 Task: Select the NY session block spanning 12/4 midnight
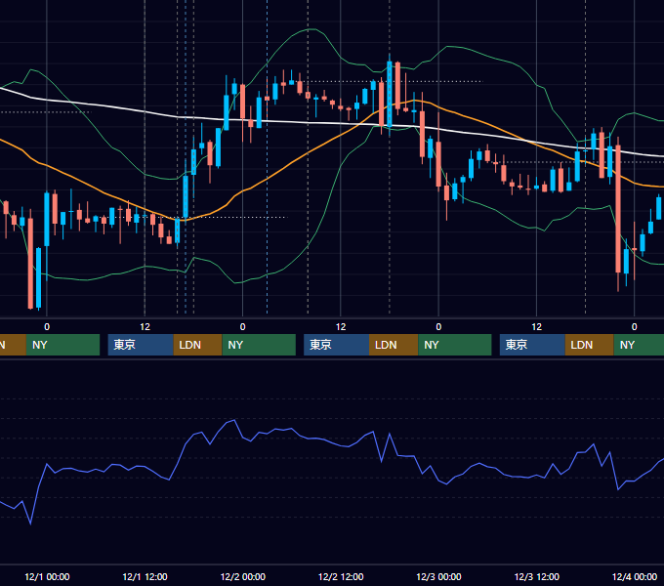(x=639, y=345)
